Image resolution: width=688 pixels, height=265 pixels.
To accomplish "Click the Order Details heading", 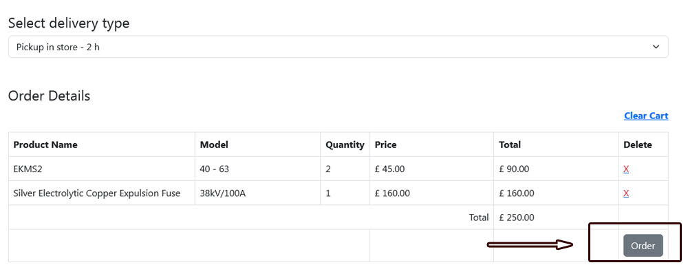I will (49, 96).
